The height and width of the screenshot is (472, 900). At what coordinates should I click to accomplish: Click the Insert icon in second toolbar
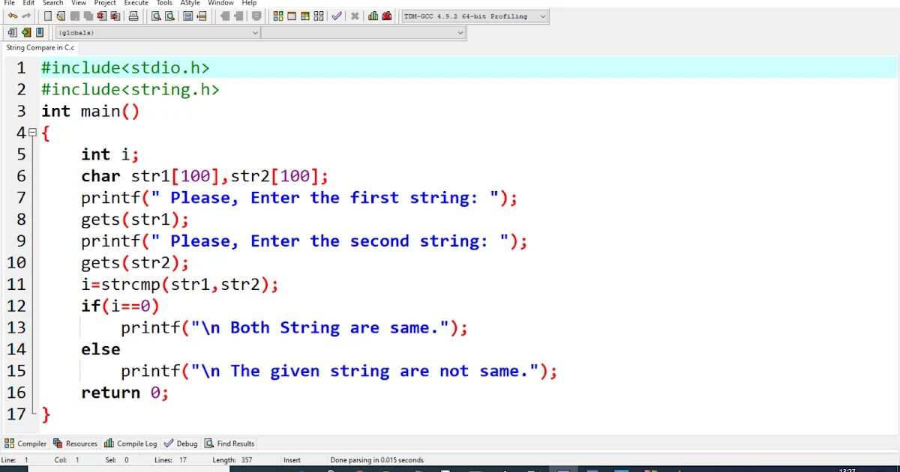(12, 32)
